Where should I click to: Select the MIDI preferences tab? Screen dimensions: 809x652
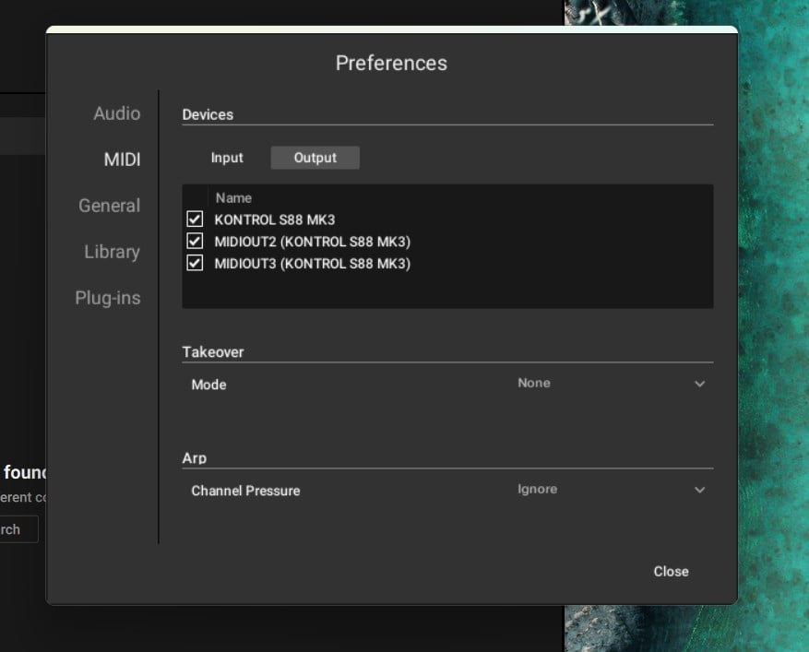[122, 160]
